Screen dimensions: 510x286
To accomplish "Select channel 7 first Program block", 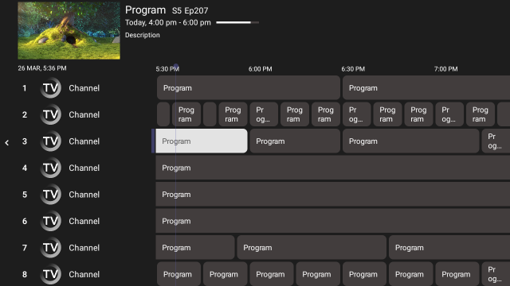I will 195,247.
